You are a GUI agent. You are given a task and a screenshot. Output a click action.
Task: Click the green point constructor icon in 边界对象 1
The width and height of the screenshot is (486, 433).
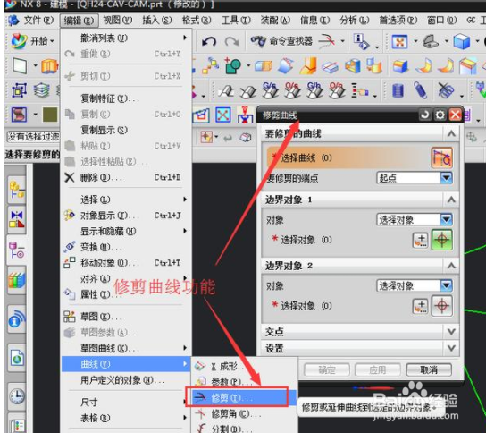coord(442,240)
